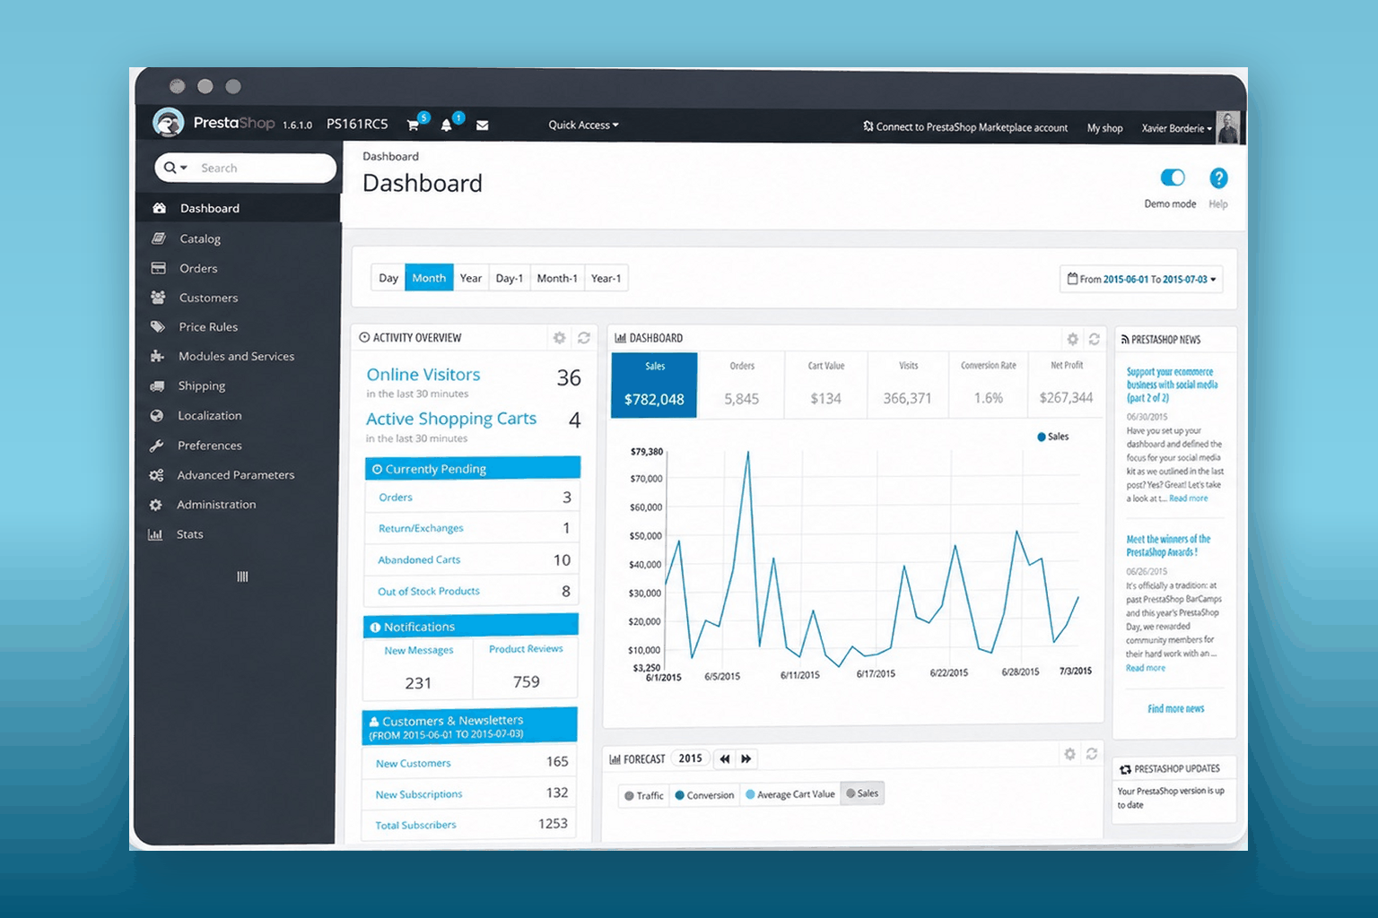Image resolution: width=1378 pixels, height=918 pixels.
Task: Toggle Sales series in Forecast
Action: tap(862, 793)
